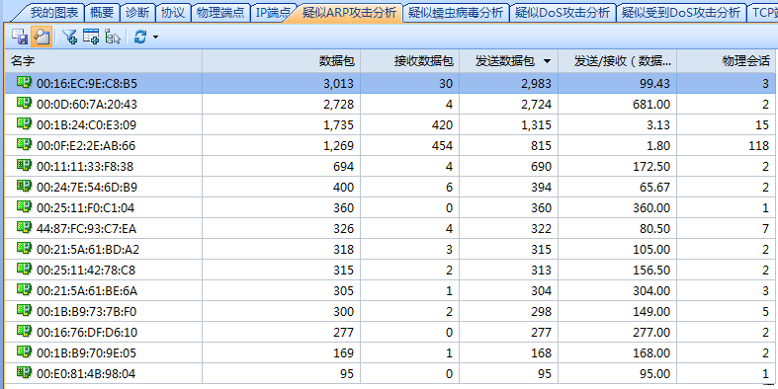
Task: Open the refresh interval dropdown arrow
Action: coord(155,38)
